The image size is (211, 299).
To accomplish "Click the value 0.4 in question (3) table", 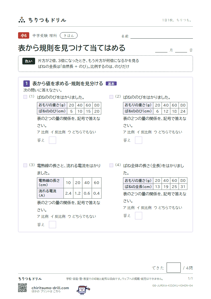I will [x=96, y=193].
